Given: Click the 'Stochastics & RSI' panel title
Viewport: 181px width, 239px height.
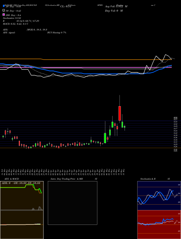Looking at the screenshot, I should click(x=155, y=179).
